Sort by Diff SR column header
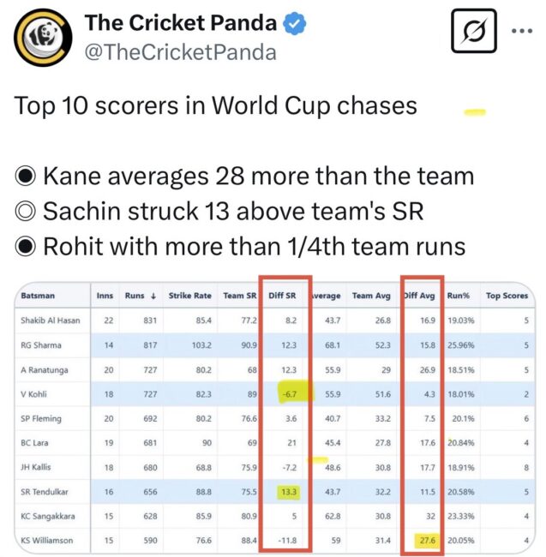The height and width of the screenshot is (557, 546). pos(282,296)
